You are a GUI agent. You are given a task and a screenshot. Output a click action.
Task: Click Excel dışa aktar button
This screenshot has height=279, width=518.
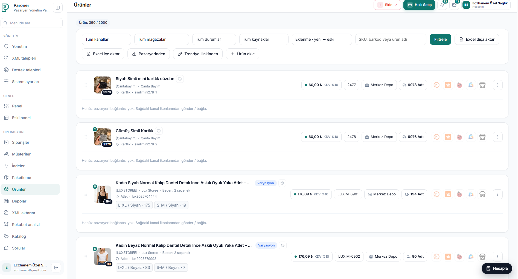tap(477, 39)
